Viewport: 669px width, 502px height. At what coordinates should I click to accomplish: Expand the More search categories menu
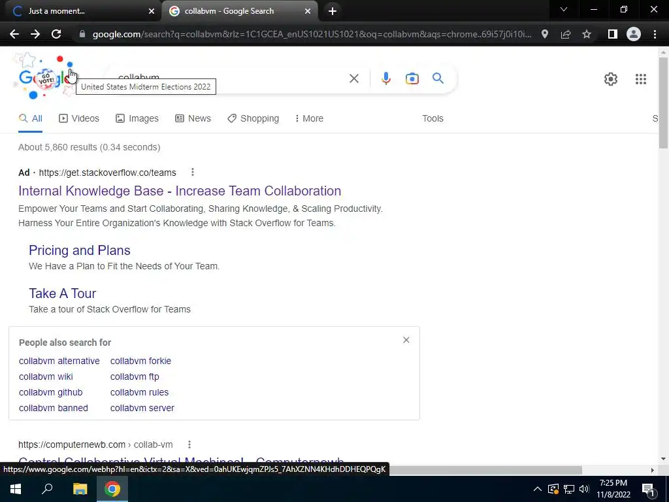click(x=309, y=118)
